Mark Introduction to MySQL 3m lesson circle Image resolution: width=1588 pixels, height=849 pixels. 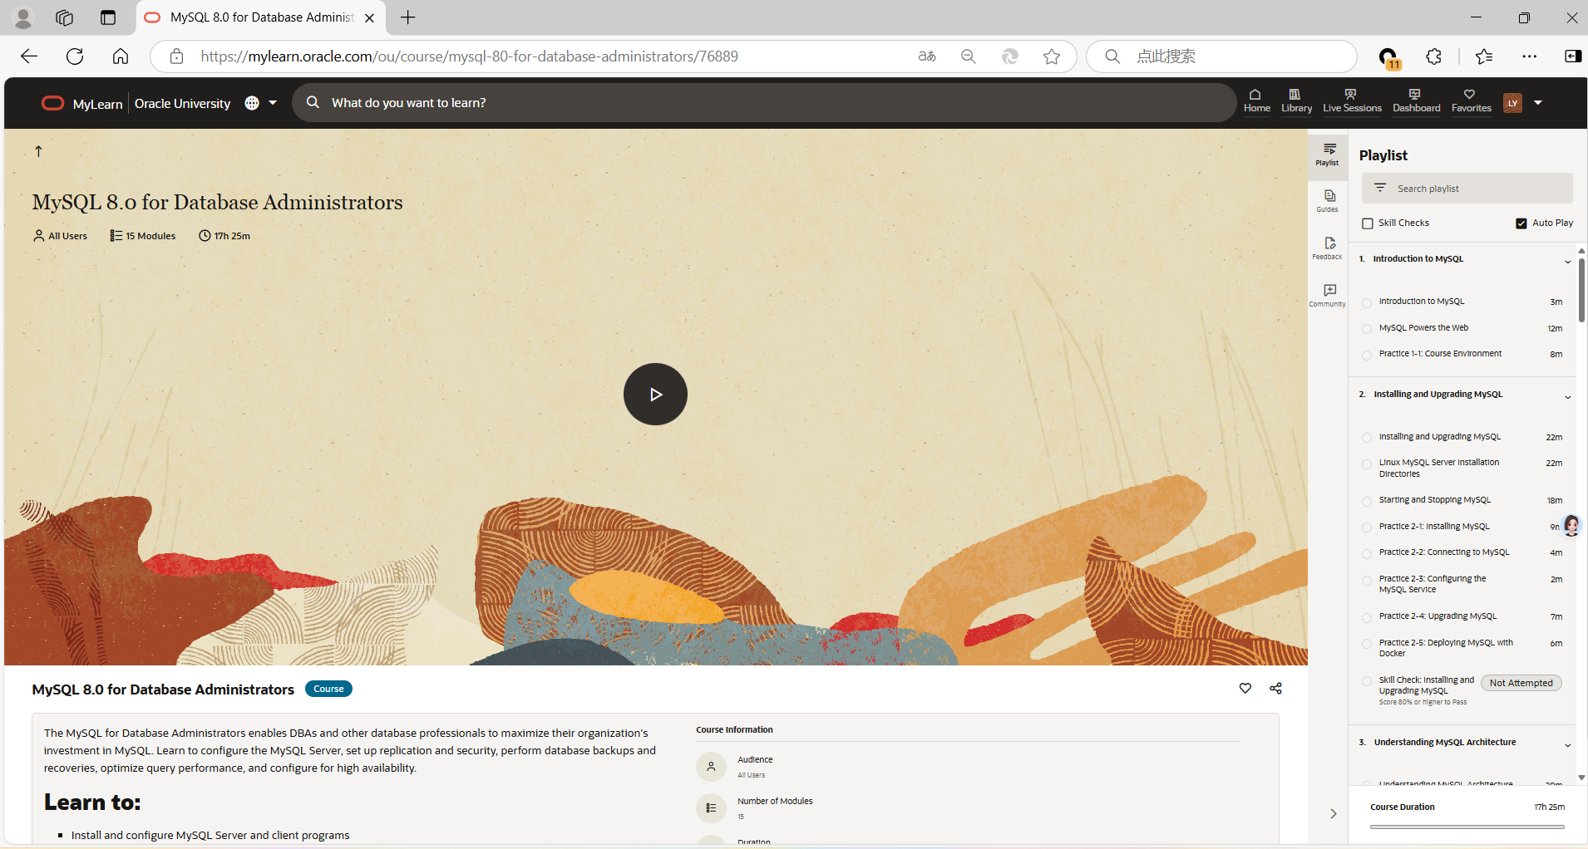[1367, 302]
